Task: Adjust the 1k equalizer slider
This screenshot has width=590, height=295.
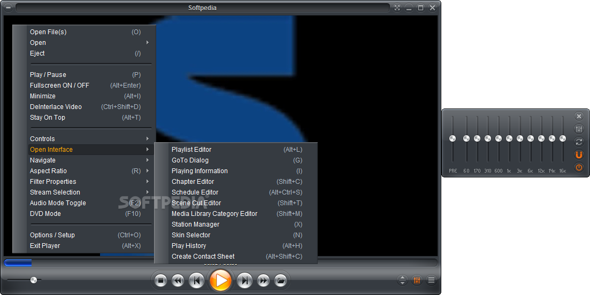Action: coord(509,138)
